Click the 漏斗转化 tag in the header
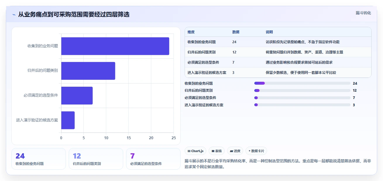Screen dimensions: 383x181 pyautogui.click(x=363, y=13)
